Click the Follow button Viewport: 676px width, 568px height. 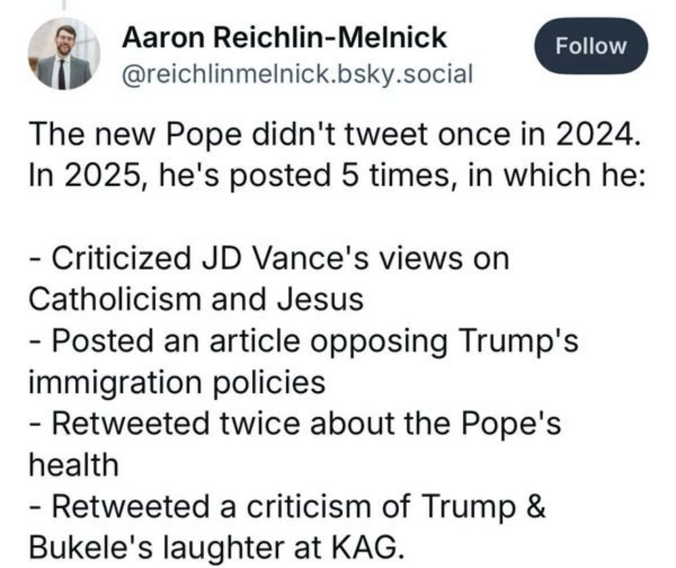591,46
